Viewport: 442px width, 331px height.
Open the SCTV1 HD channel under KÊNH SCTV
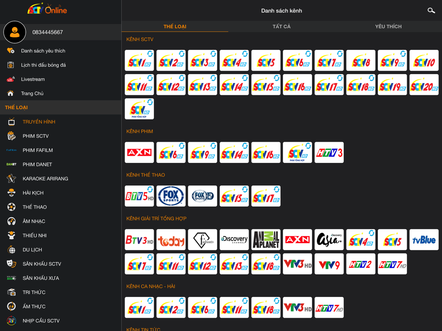coord(139,60)
